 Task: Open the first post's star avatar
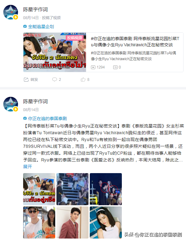10,12
